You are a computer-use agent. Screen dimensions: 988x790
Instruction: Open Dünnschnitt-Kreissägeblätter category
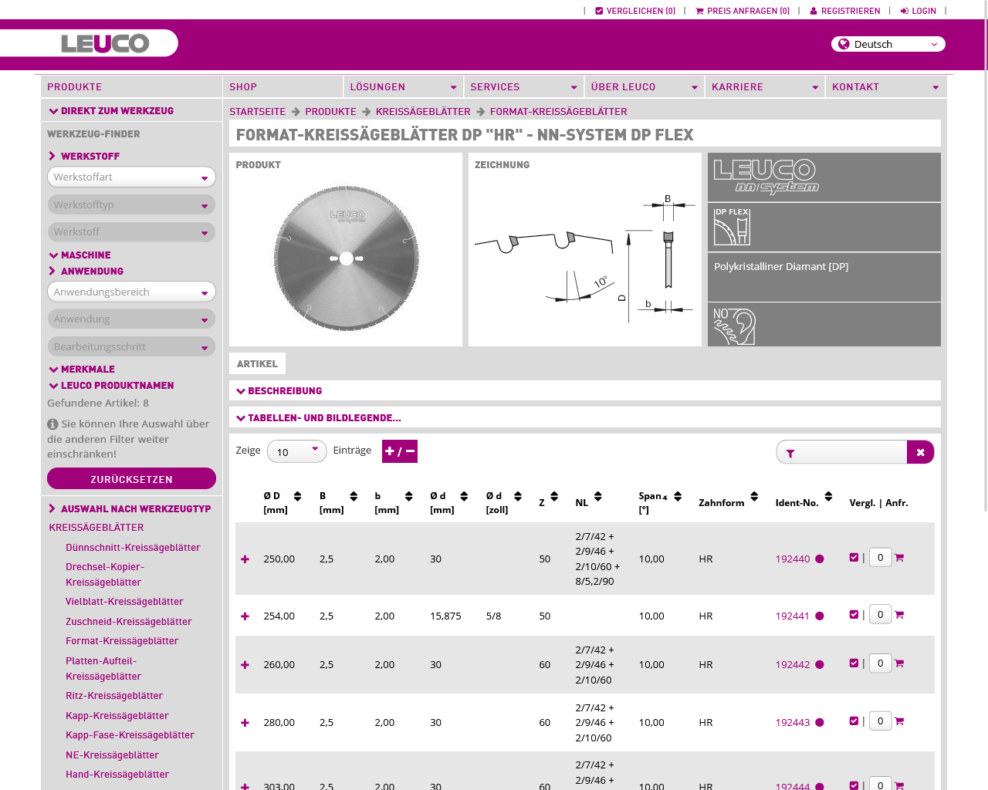(x=133, y=548)
